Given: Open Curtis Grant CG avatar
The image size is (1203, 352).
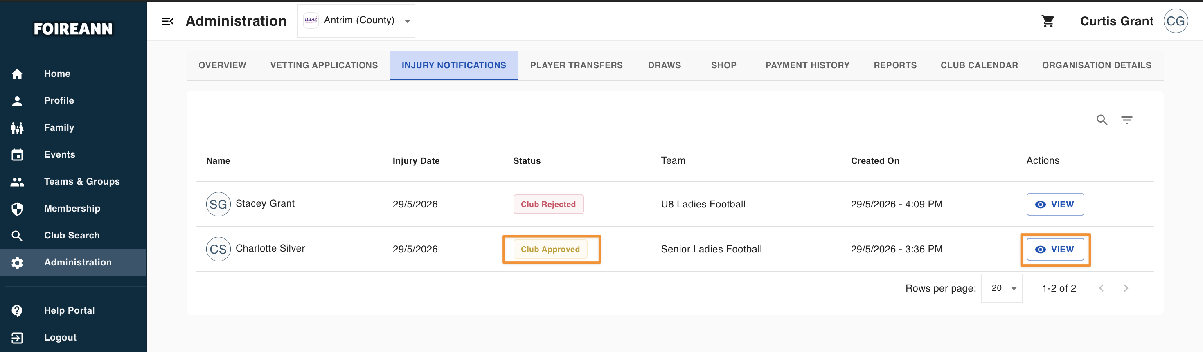Looking at the screenshot, I should 1175,21.
